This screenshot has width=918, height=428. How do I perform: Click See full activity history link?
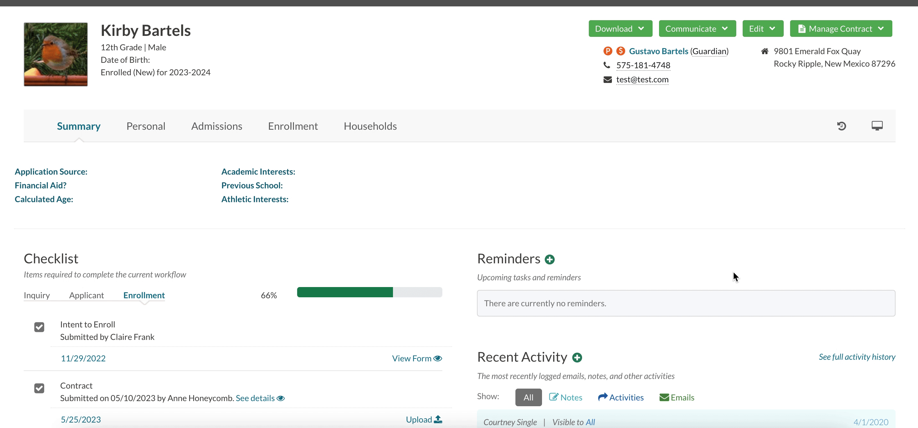tap(857, 357)
